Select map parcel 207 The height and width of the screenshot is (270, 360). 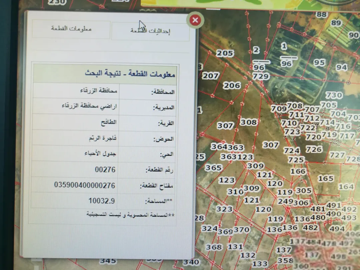click(211, 76)
